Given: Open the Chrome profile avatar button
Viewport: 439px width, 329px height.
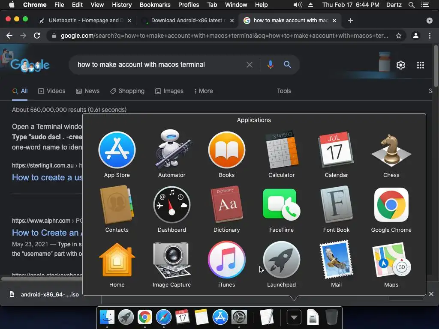Looking at the screenshot, I should pos(416,36).
